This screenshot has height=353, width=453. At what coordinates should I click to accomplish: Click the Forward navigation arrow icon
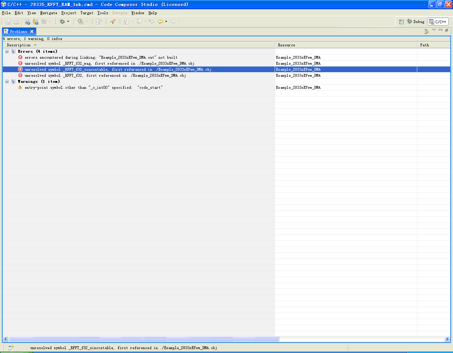173,22
